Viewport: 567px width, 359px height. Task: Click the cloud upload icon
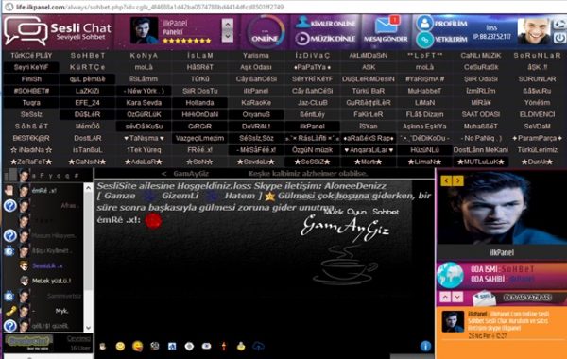coord(258,347)
